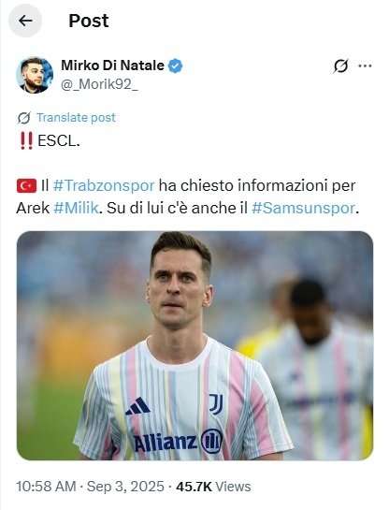
Task: Click the @_Morik92_ handle
Action: tap(99, 84)
